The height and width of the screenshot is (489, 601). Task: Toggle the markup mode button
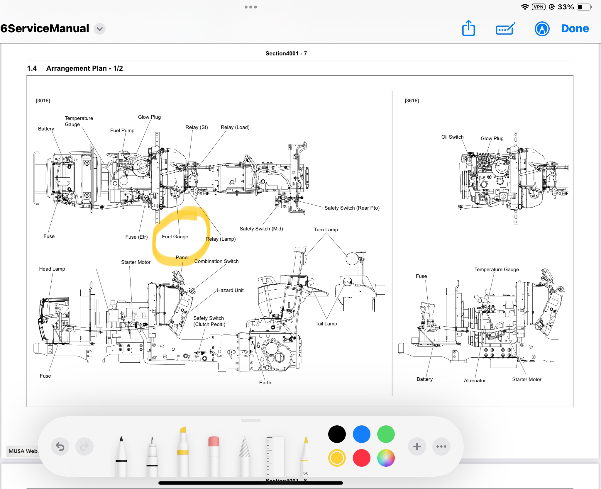pyautogui.click(x=542, y=29)
